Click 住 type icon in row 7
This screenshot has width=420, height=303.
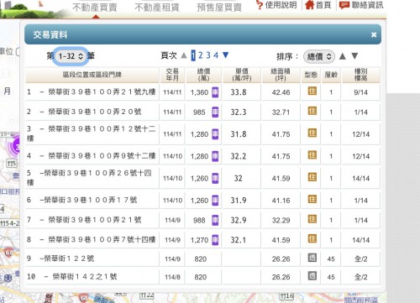coord(312,219)
